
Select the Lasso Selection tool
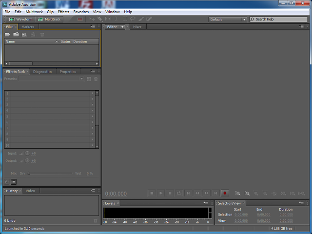[133, 19]
